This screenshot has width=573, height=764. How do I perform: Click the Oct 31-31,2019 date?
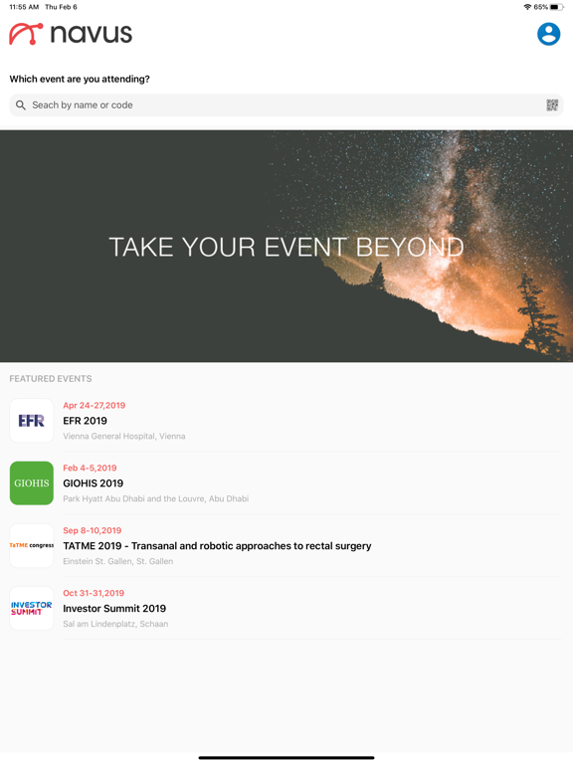click(94, 593)
